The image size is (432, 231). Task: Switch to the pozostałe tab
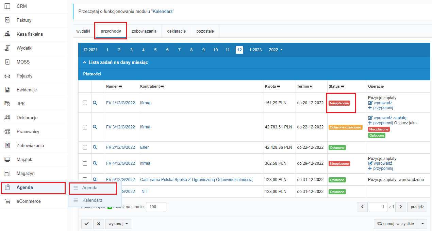pyautogui.click(x=205, y=31)
